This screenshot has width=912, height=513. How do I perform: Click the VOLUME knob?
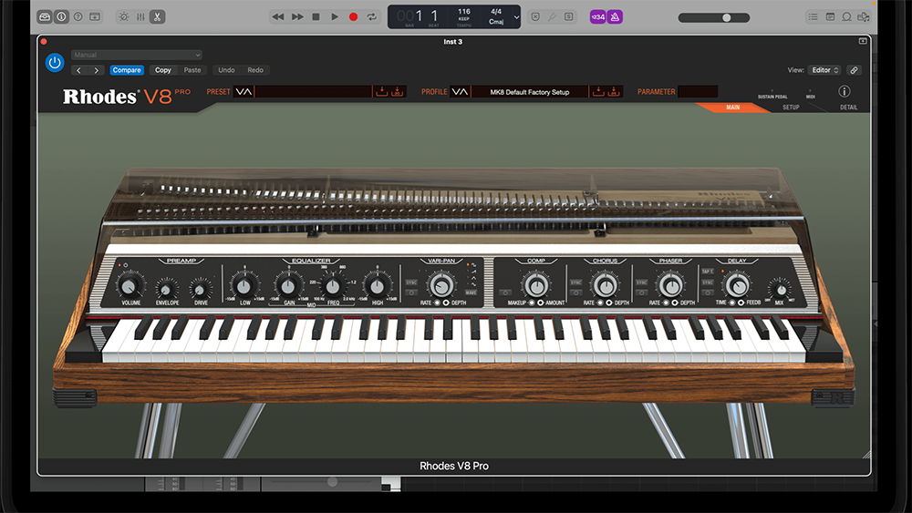[x=130, y=285]
